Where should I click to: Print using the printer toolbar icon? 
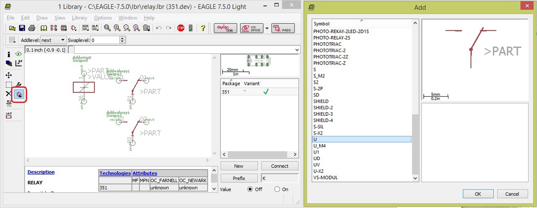31,28
